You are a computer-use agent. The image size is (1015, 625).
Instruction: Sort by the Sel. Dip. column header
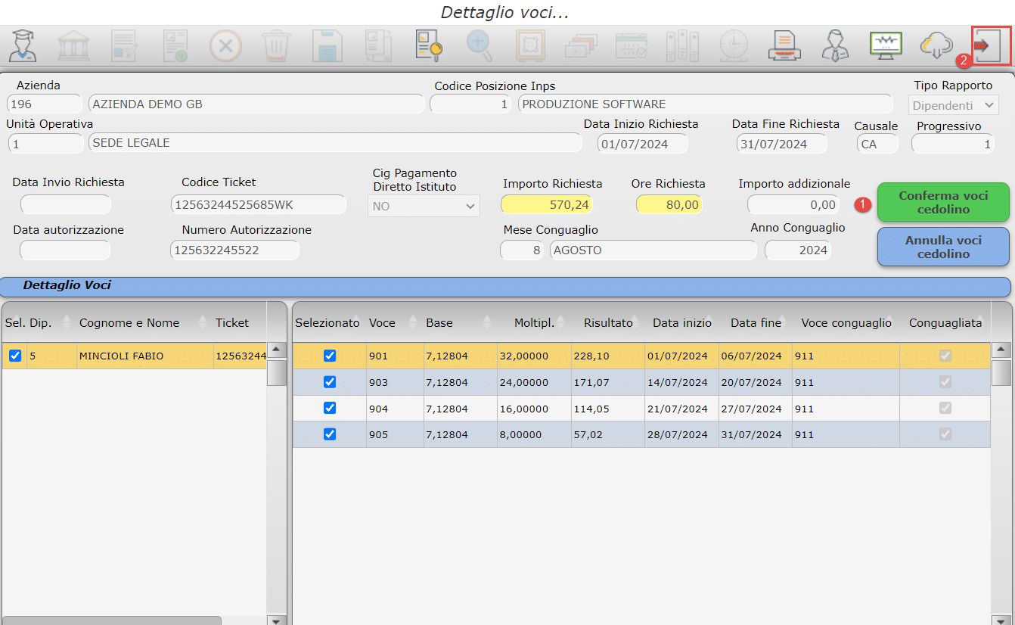pos(28,322)
